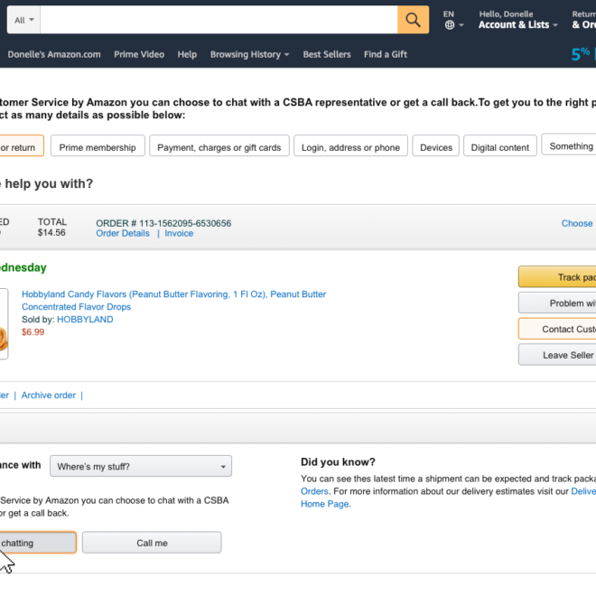Open the Best Sellers page
The width and height of the screenshot is (596, 596).
tap(327, 54)
